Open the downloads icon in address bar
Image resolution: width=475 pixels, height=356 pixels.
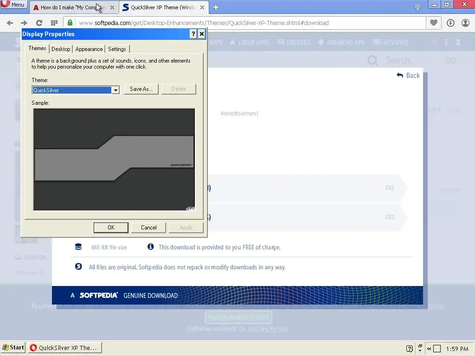click(450, 23)
